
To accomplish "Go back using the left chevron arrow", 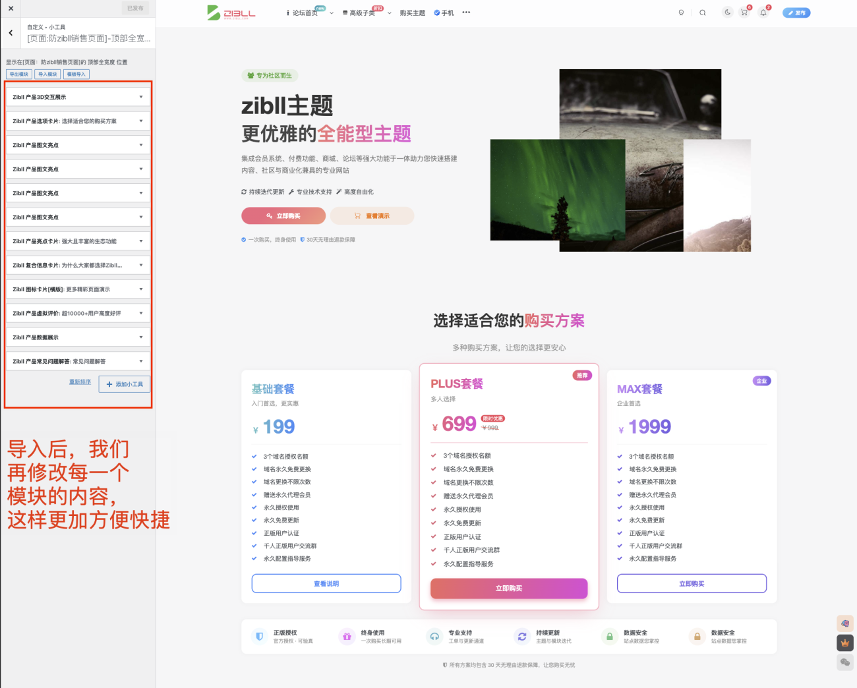I will 11,33.
